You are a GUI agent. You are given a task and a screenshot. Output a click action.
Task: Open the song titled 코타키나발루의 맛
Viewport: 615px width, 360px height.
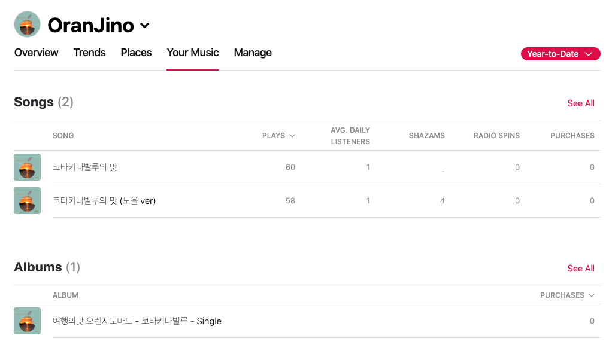coord(84,167)
